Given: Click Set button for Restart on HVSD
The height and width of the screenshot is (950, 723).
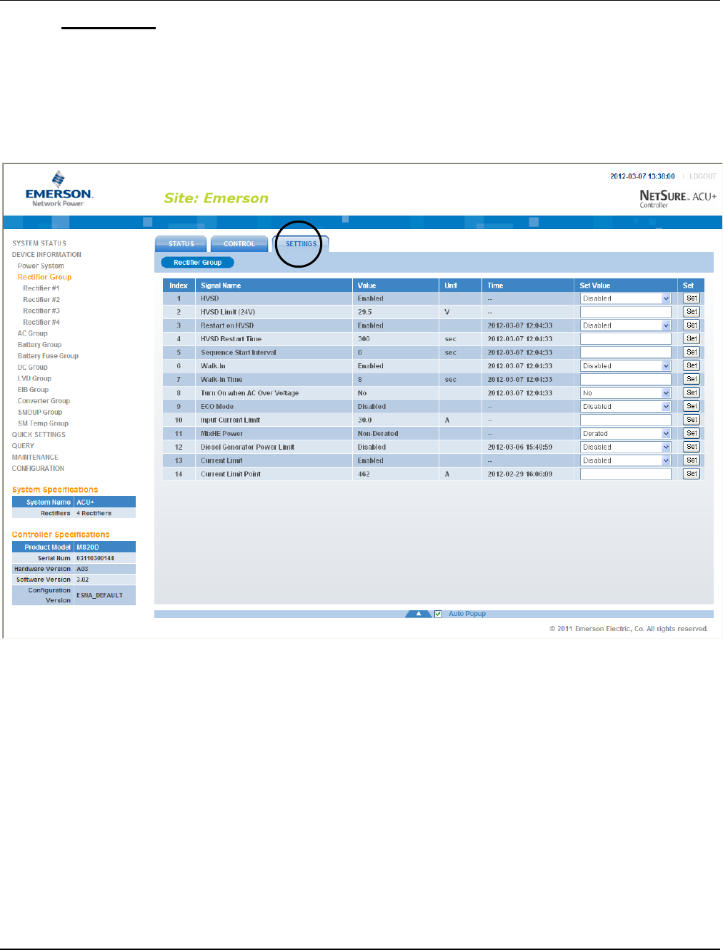Looking at the screenshot, I should click(692, 325).
